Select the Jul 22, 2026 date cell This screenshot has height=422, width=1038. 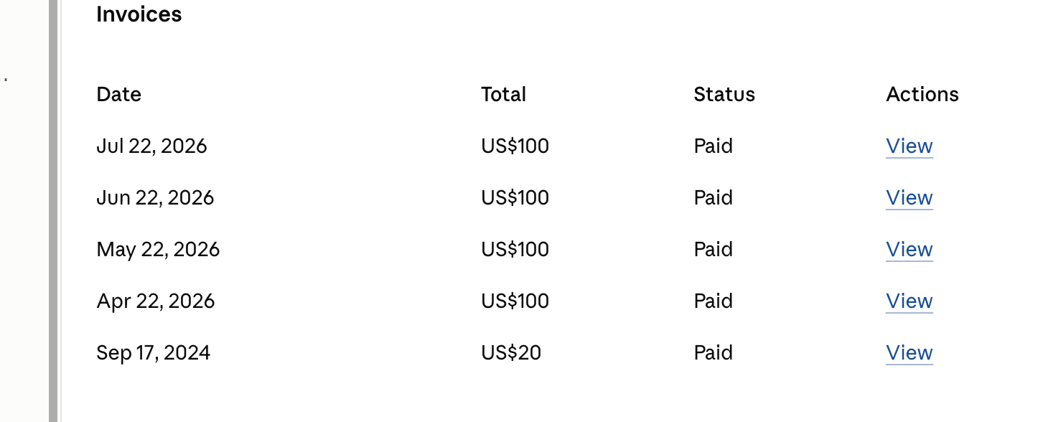[x=151, y=146]
